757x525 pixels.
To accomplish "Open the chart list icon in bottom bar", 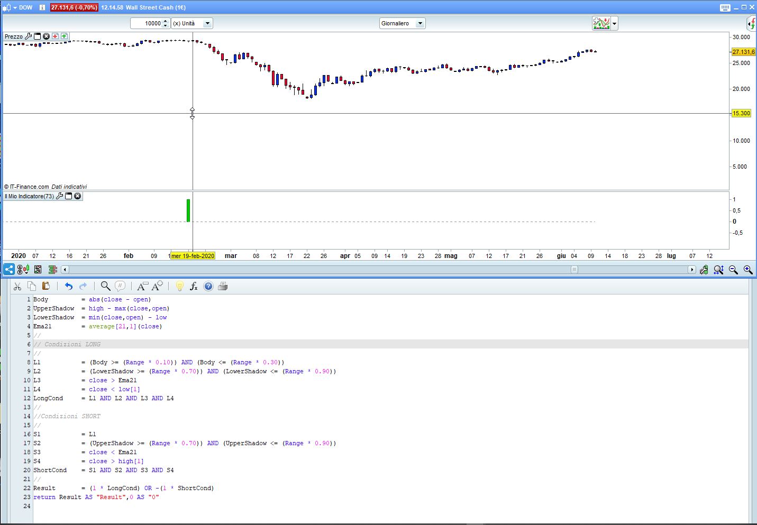I will [38, 270].
